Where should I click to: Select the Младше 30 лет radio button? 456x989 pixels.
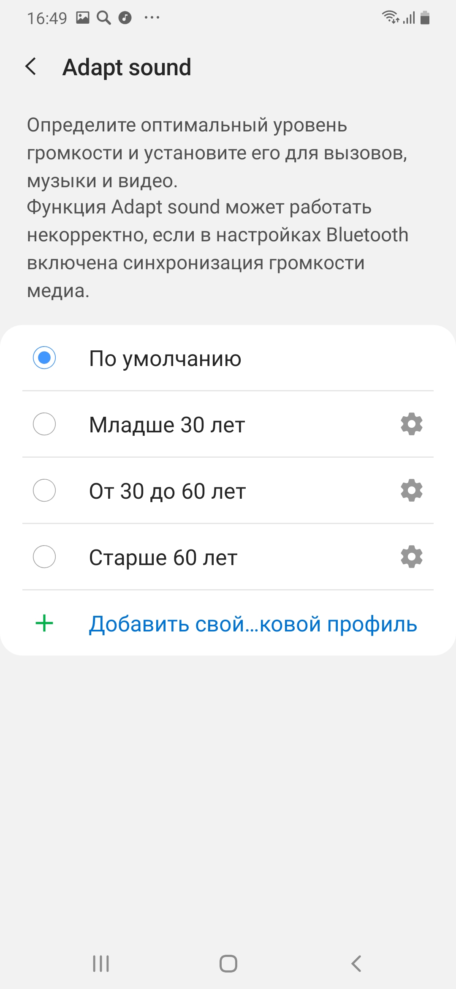[x=44, y=424]
